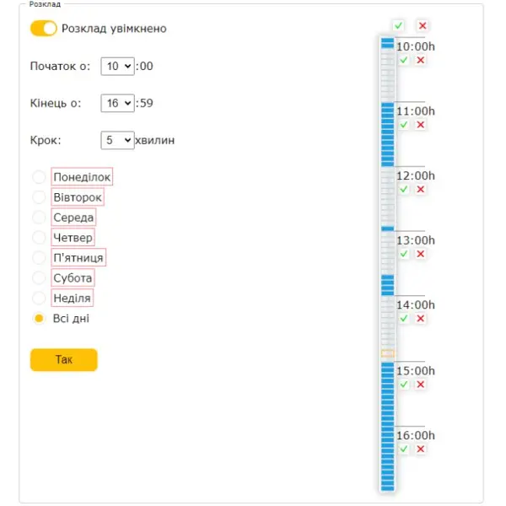
Task: Click the orange-outlined slot before 15:00h
Action: 388,353
